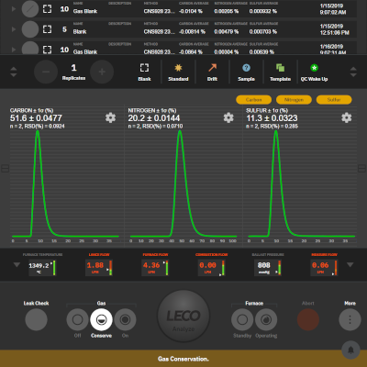Start the Leak Check
The width and height of the screenshot is (367, 367).
pyautogui.click(x=36, y=319)
